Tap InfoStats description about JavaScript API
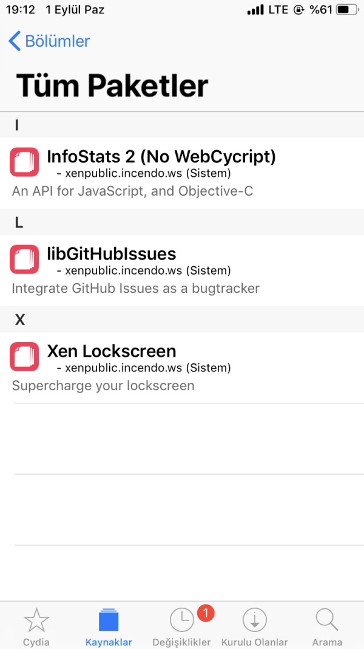364x649 pixels. (x=132, y=191)
